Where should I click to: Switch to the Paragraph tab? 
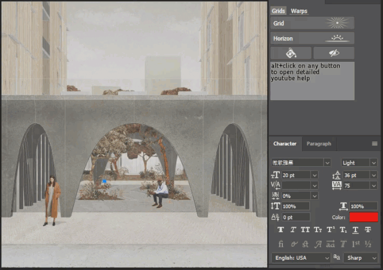pyautogui.click(x=319, y=144)
